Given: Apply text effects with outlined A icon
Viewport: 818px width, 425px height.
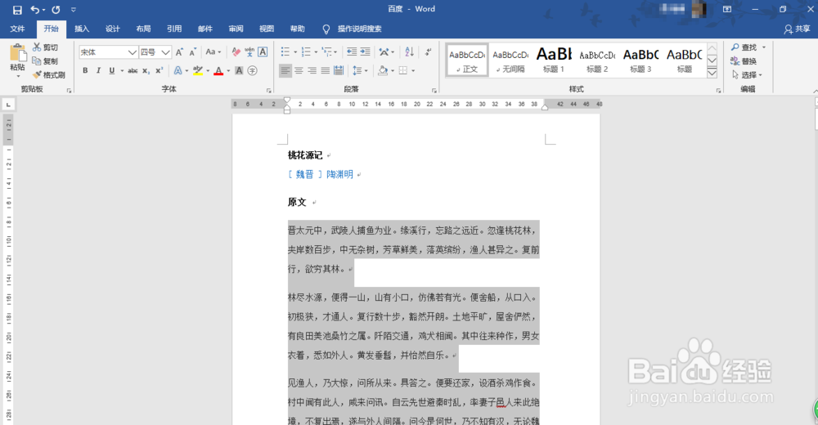Looking at the screenshot, I should pyautogui.click(x=178, y=70).
